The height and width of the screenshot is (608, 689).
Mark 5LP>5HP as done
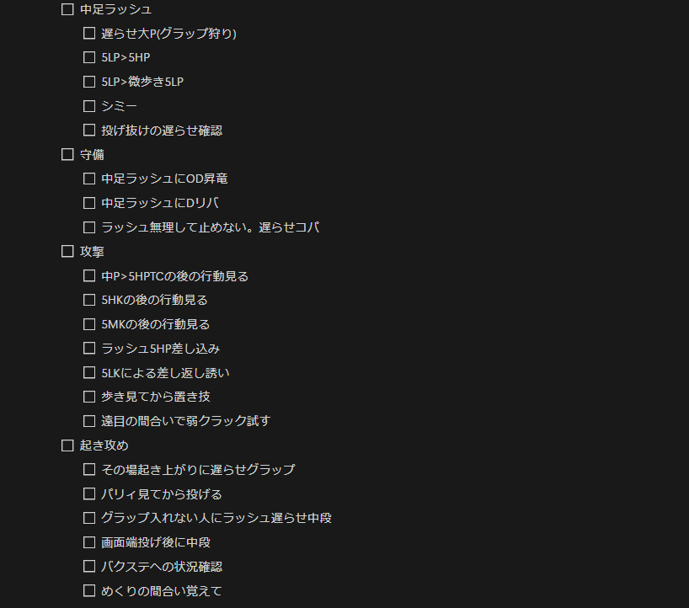tap(89, 57)
